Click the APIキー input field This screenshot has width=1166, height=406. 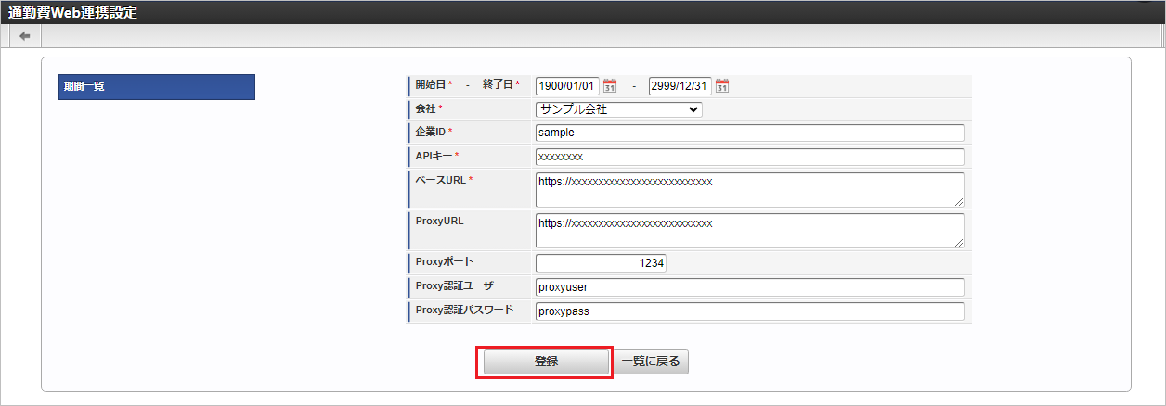(749, 157)
